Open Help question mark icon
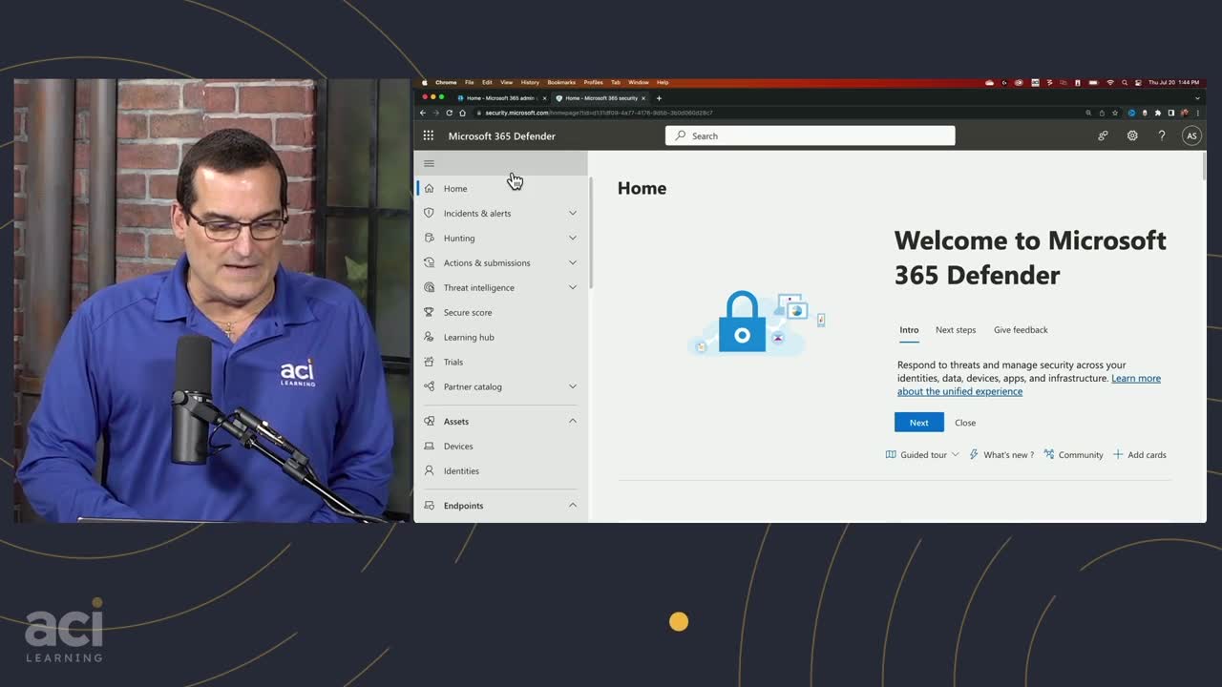The image size is (1222, 687). [1162, 135]
